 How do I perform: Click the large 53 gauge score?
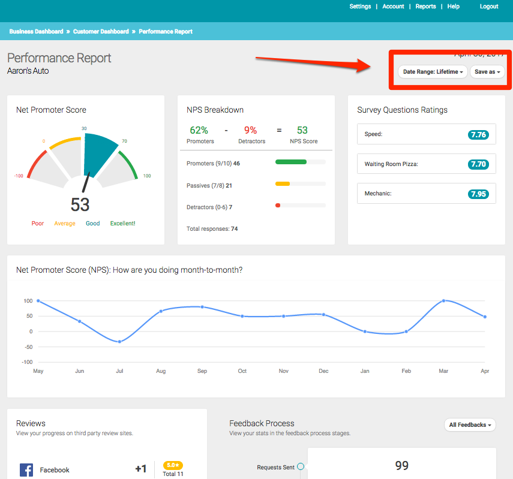80,204
